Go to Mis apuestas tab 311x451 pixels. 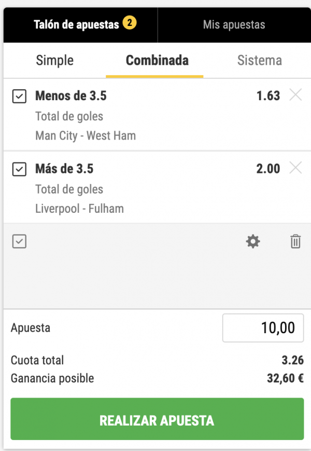(234, 24)
